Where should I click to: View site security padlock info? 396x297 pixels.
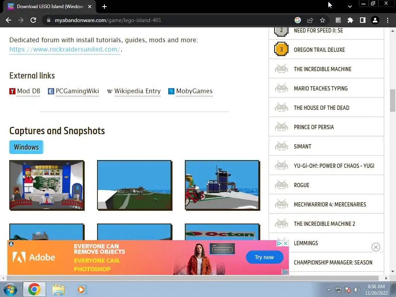[49, 20]
